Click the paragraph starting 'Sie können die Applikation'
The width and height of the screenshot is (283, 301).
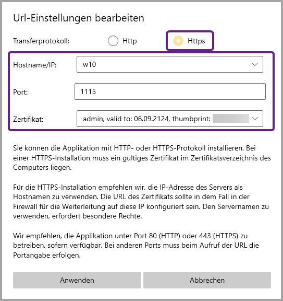[142, 158]
